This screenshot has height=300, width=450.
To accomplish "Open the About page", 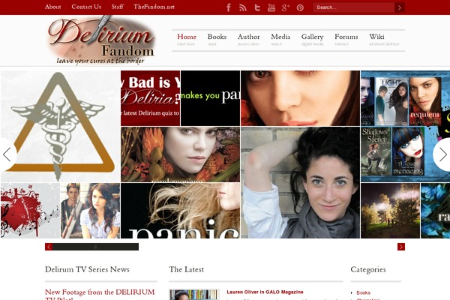I will (52, 7).
